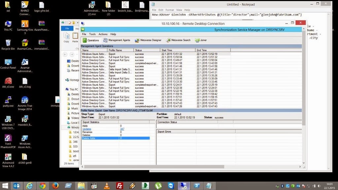
Task: Select the Control Panel desktop icon
Action: (8, 64)
